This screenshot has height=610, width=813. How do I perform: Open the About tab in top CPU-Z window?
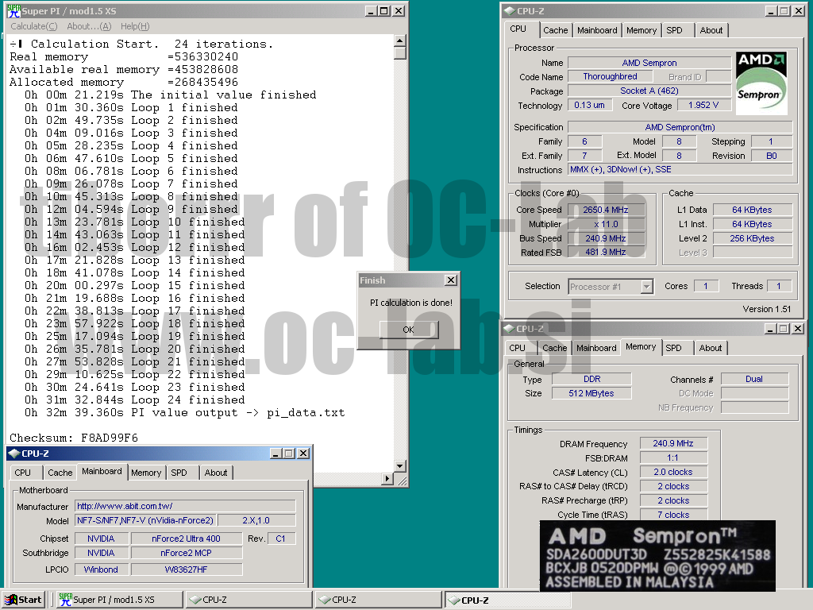[711, 31]
